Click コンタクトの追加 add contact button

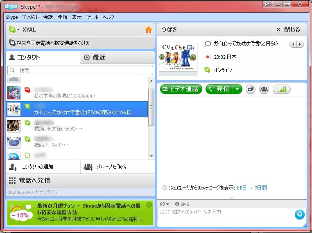coord(43,167)
